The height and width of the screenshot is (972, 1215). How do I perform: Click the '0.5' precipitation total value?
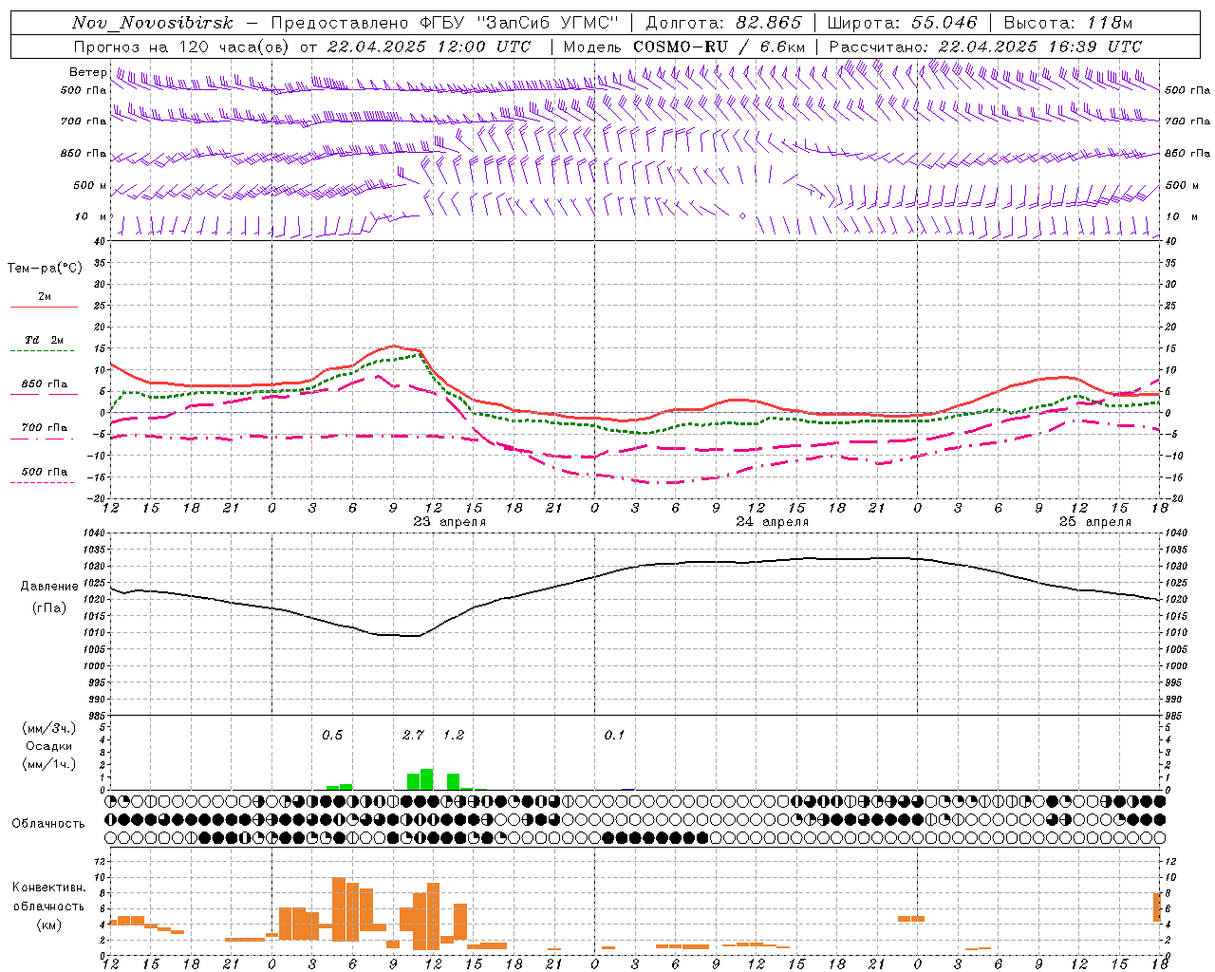point(332,736)
